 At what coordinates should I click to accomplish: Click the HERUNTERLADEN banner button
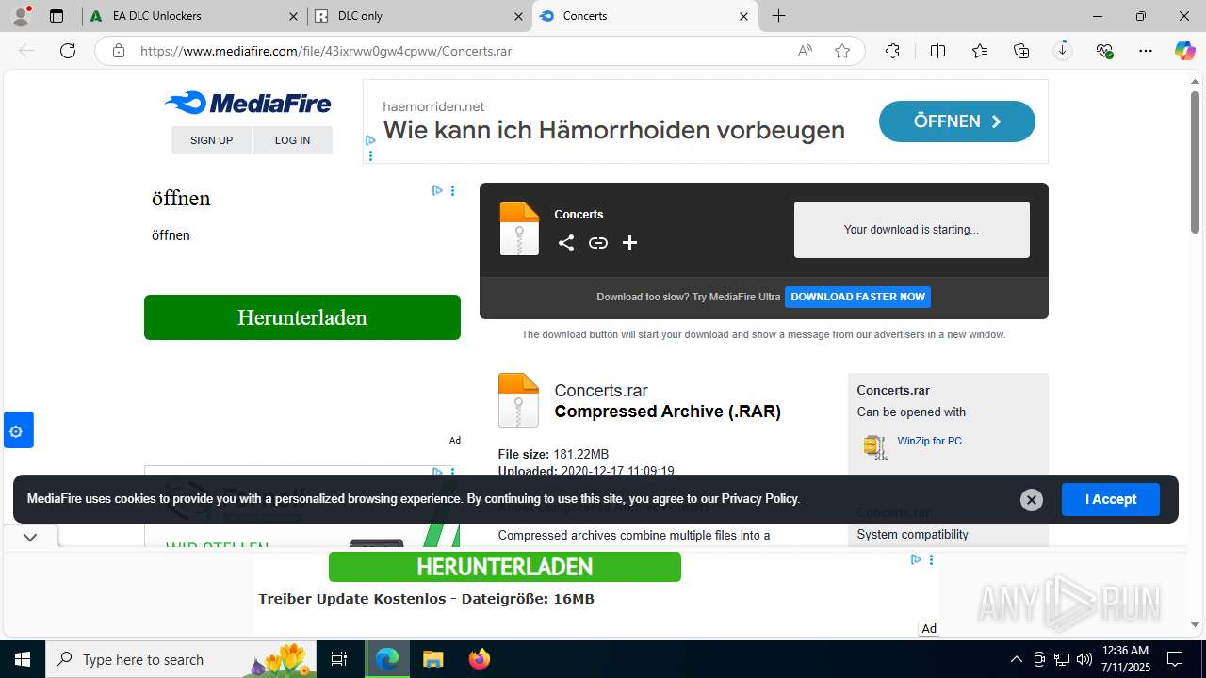pyautogui.click(x=504, y=567)
